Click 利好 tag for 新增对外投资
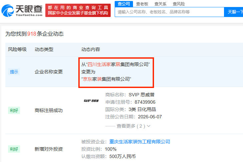Screen dimensions: 243x162 (14, 149)
